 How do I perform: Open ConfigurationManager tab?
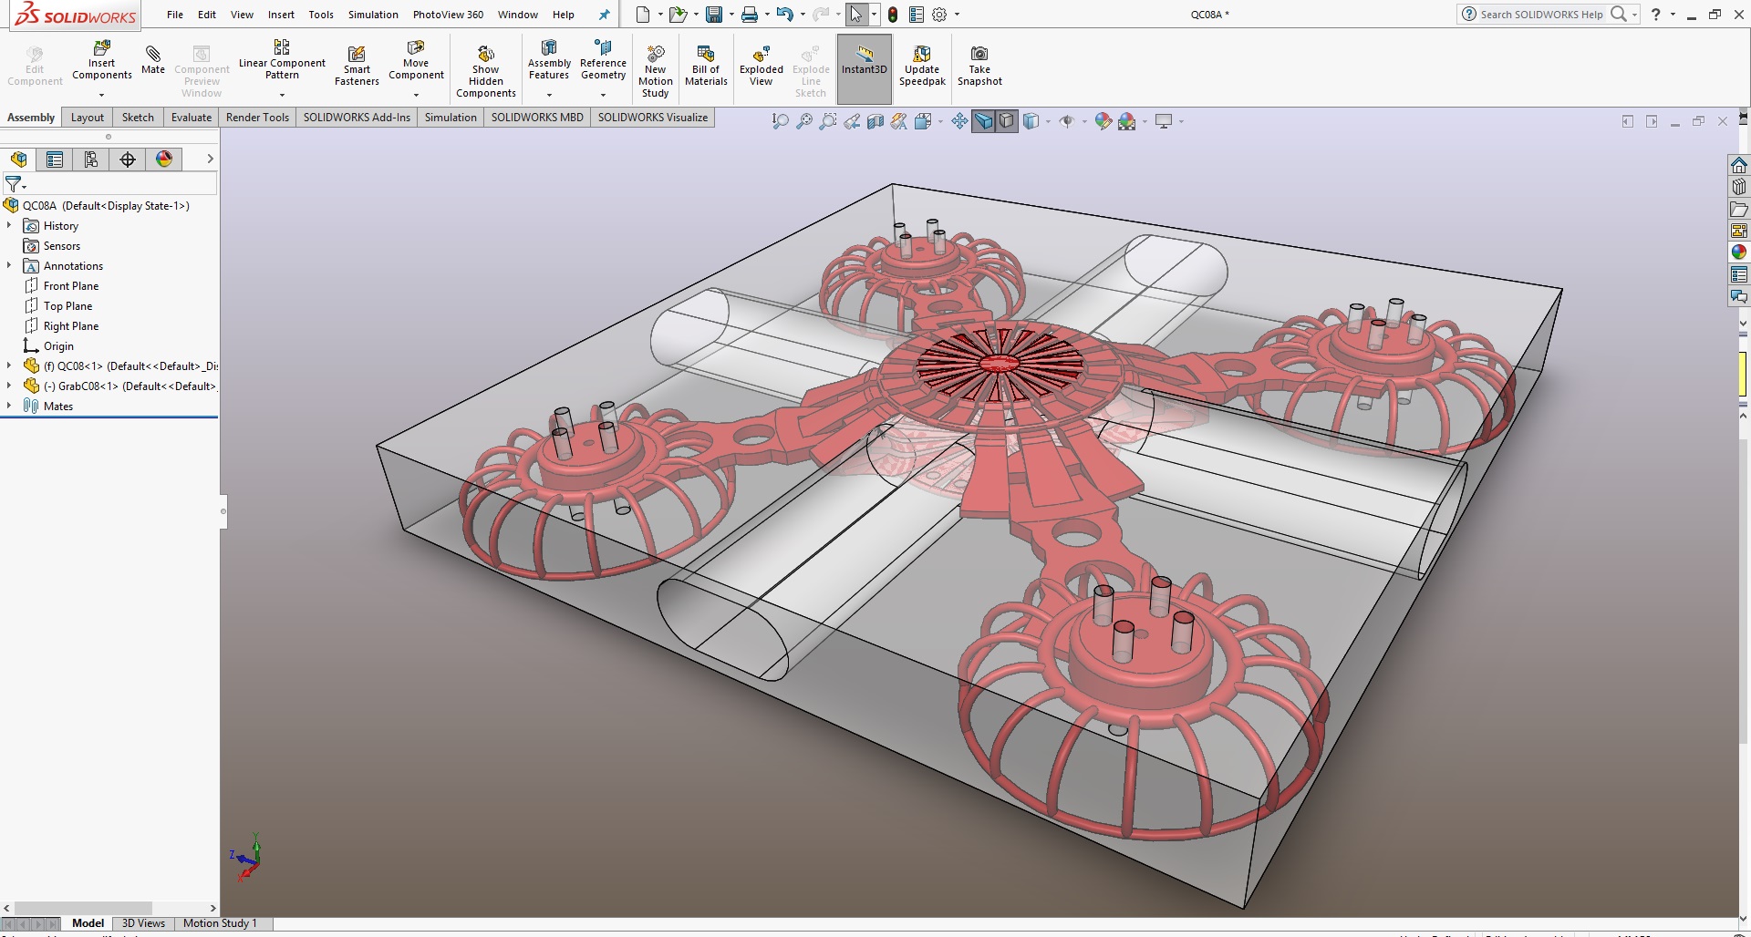tap(91, 160)
